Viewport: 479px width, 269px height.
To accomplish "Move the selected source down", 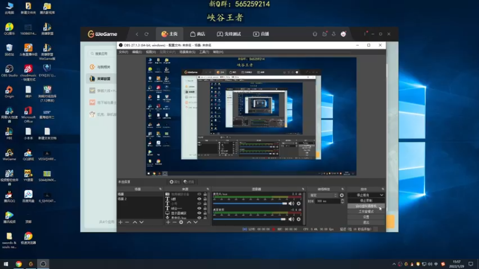I will (x=196, y=222).
